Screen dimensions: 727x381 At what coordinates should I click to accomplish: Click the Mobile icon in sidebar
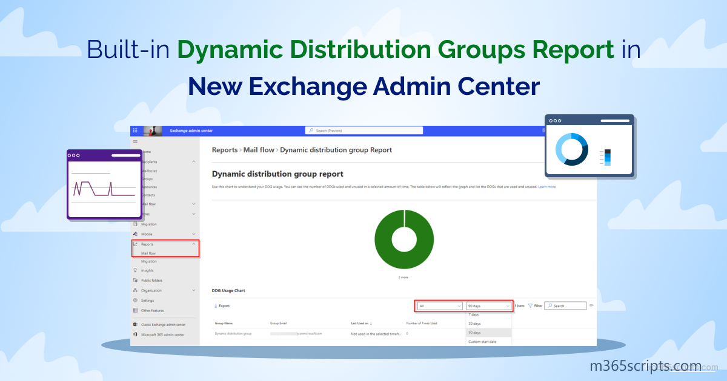click(x=135, y=234)
